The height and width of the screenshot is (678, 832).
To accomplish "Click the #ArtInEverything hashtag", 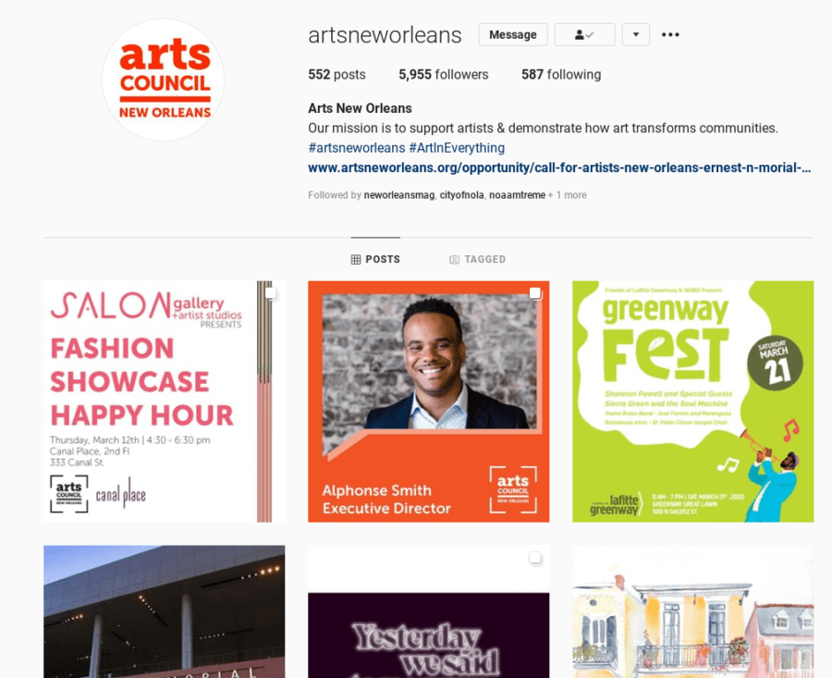I will coord(457,148).
